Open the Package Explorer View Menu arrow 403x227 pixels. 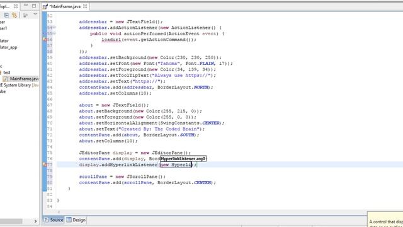[x=35, y=15]
